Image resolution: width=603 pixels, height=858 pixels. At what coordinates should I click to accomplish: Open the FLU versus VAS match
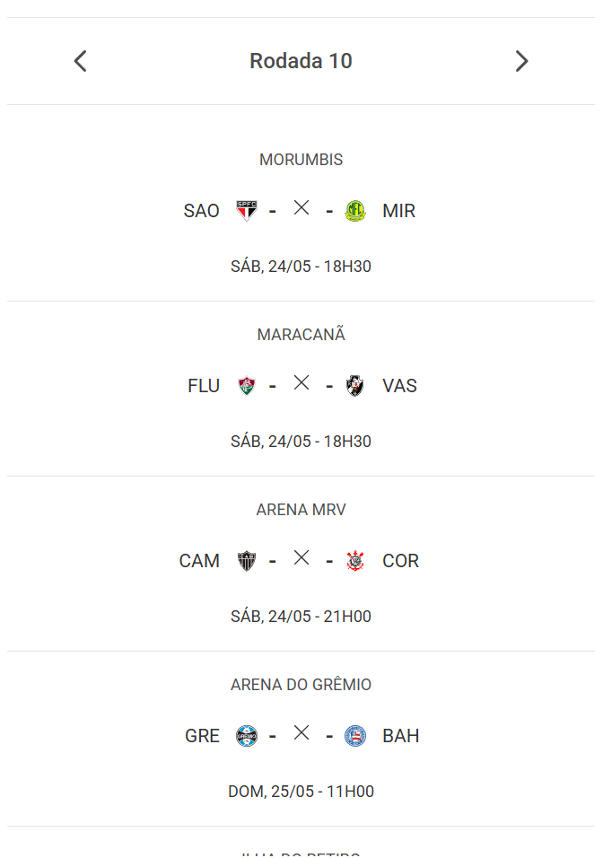(301, 384)
